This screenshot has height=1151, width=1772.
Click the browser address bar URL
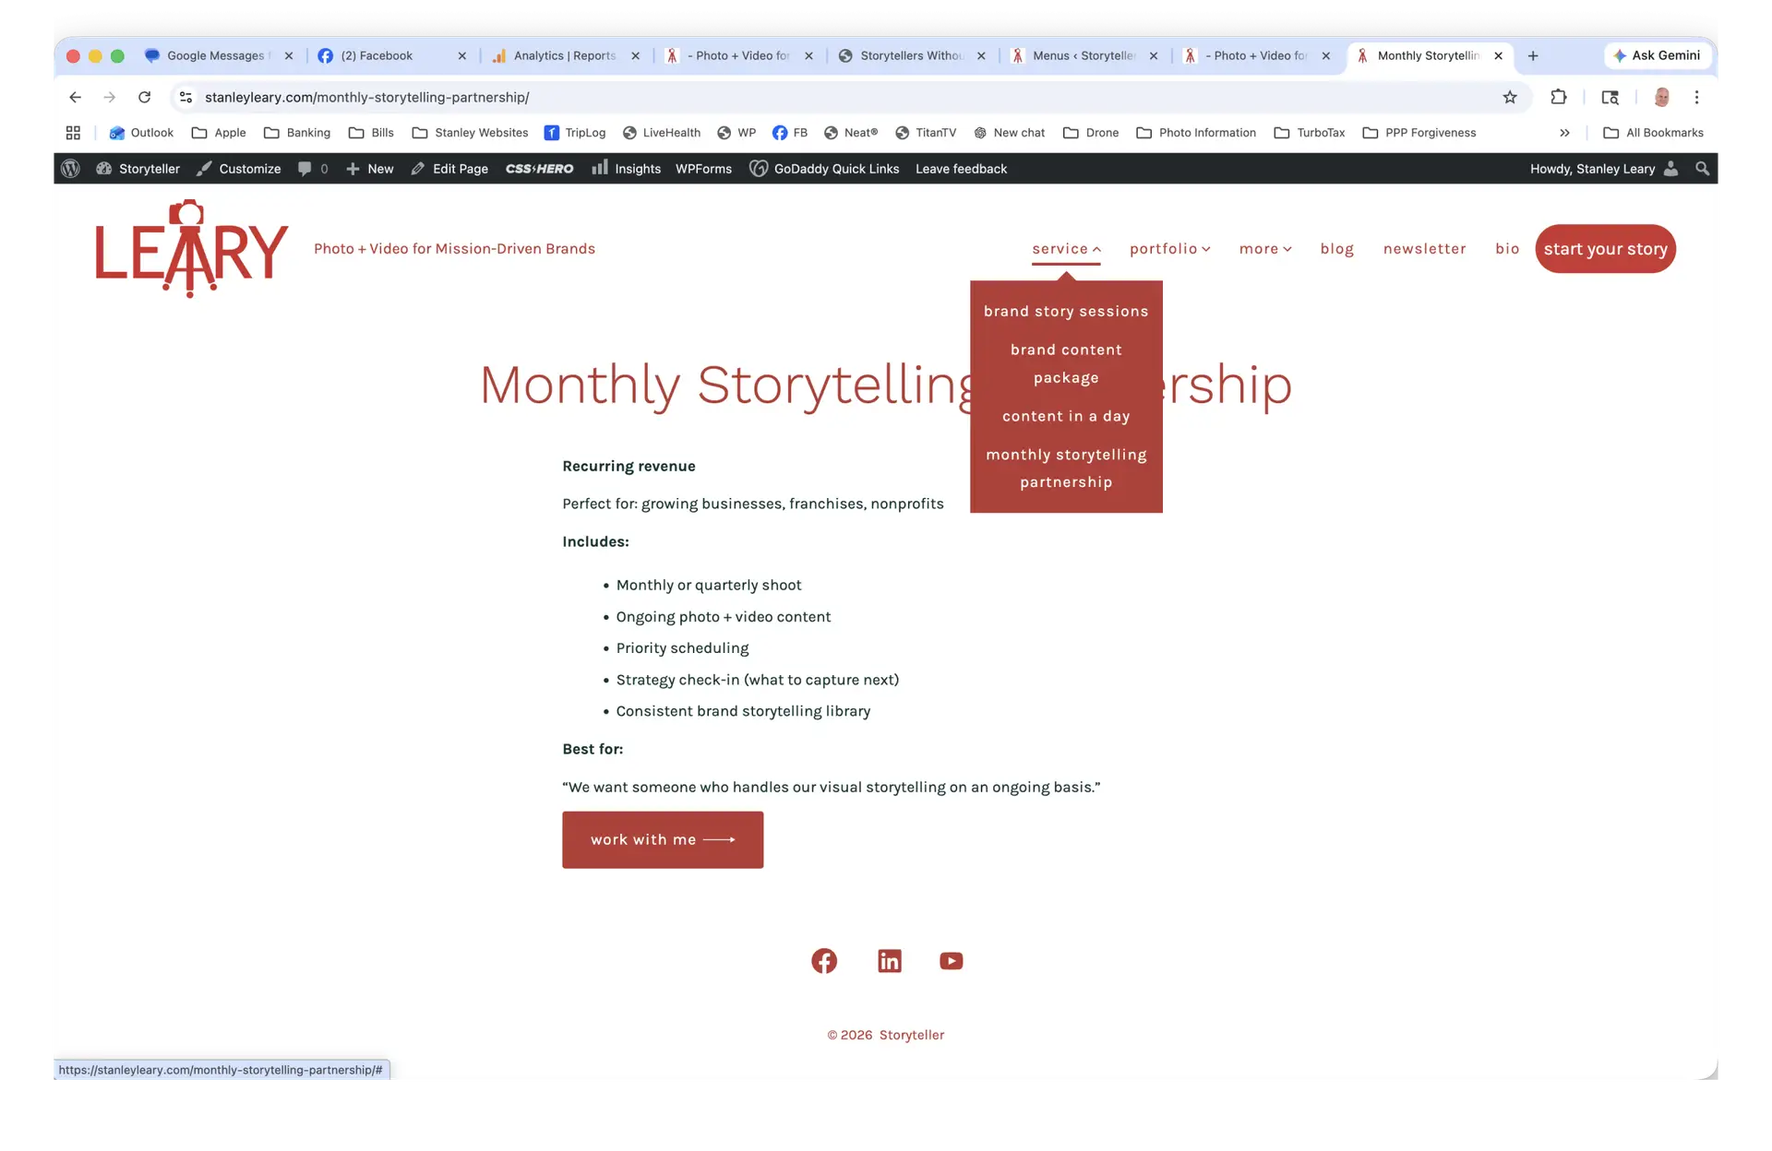[367, 97]
